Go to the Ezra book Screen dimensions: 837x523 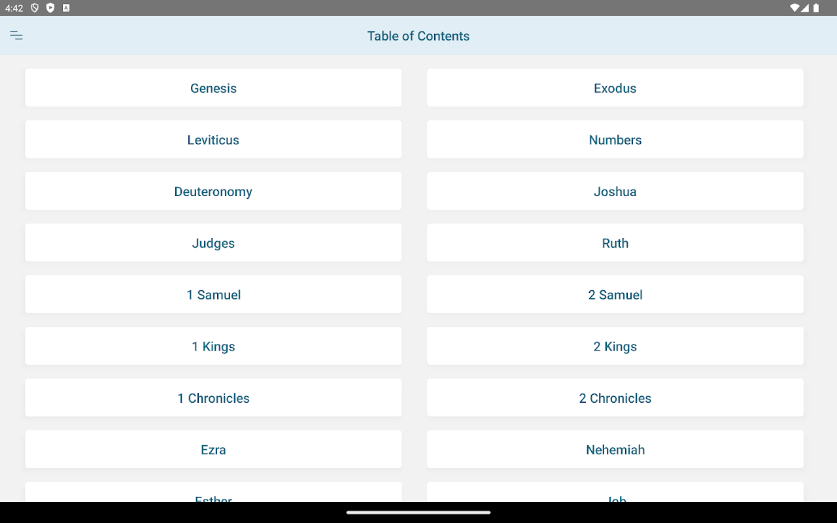pyautogui.click(x=213, y=449)
